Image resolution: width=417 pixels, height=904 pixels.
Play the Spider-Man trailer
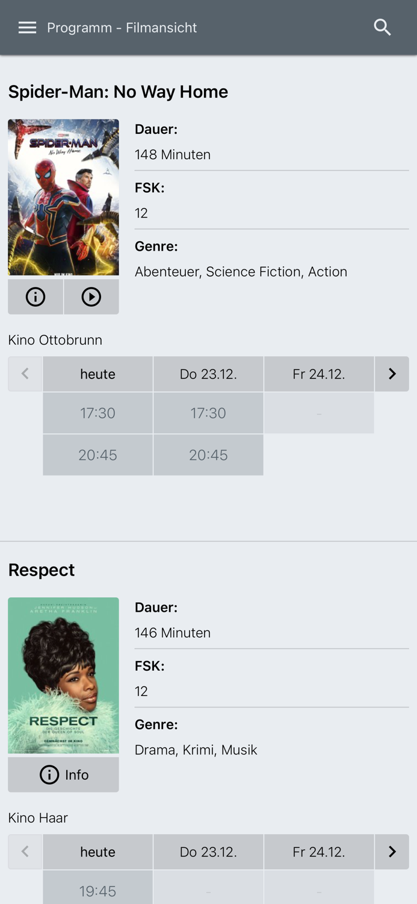coord(91,296)
